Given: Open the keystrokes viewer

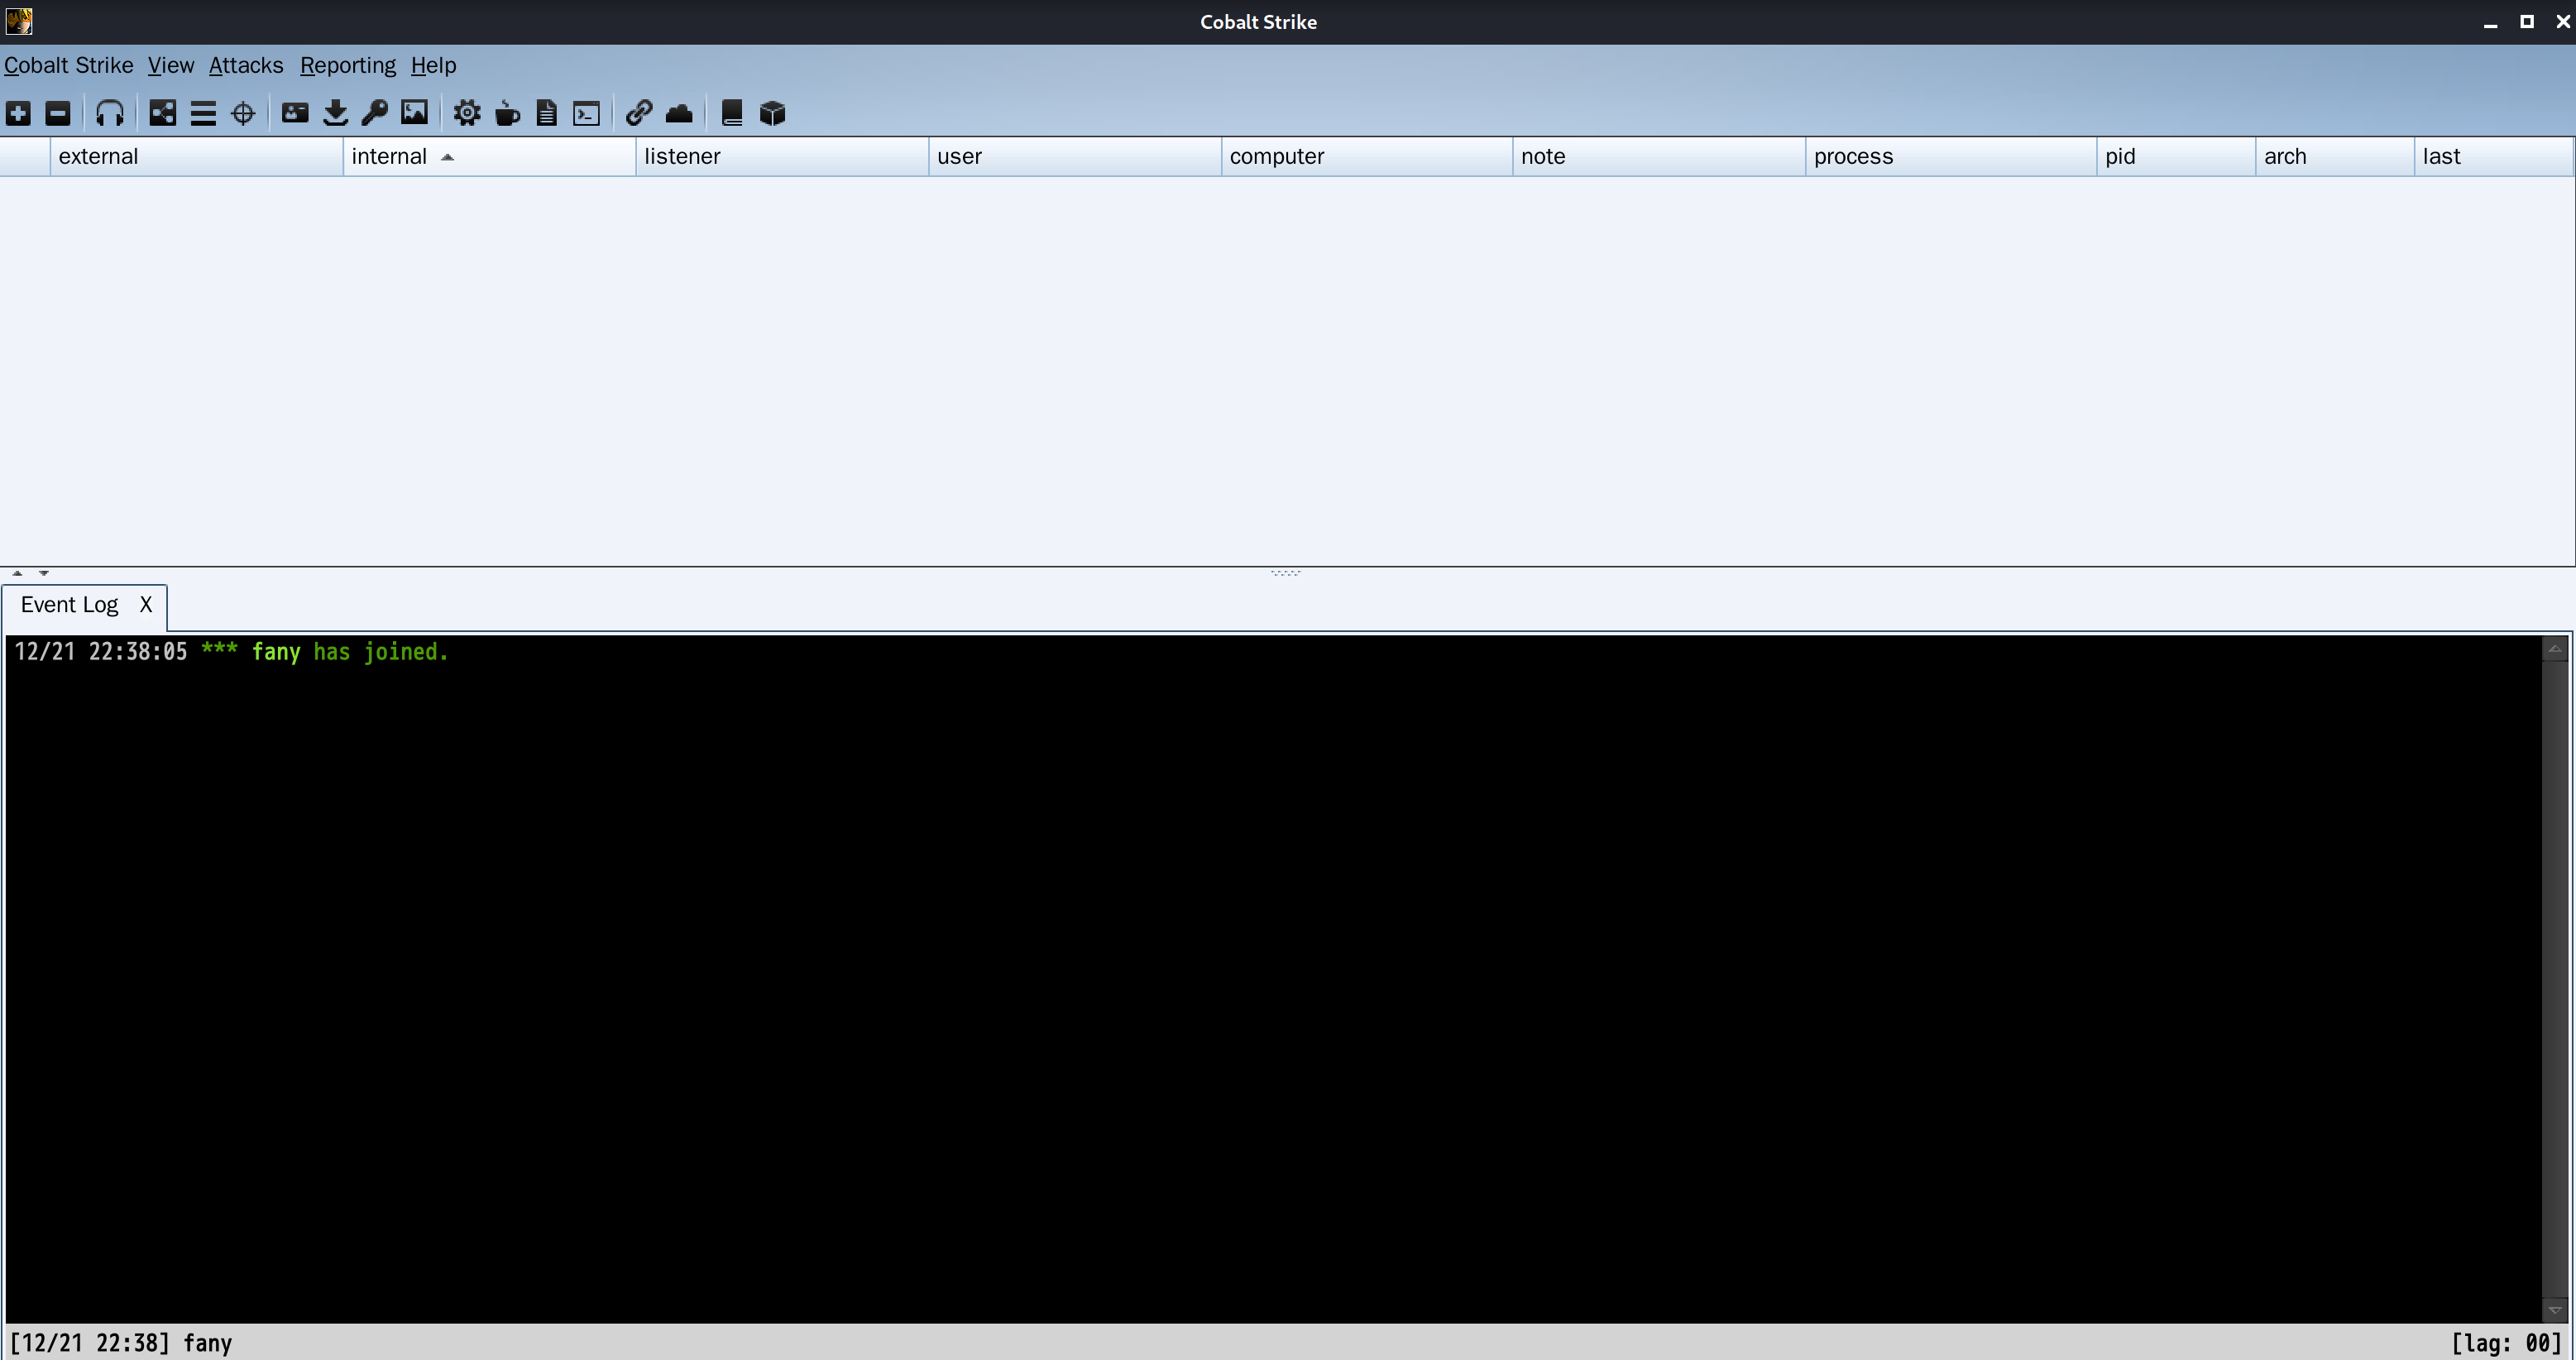Looking at the screenshot, I should click(x=375, y=113).
